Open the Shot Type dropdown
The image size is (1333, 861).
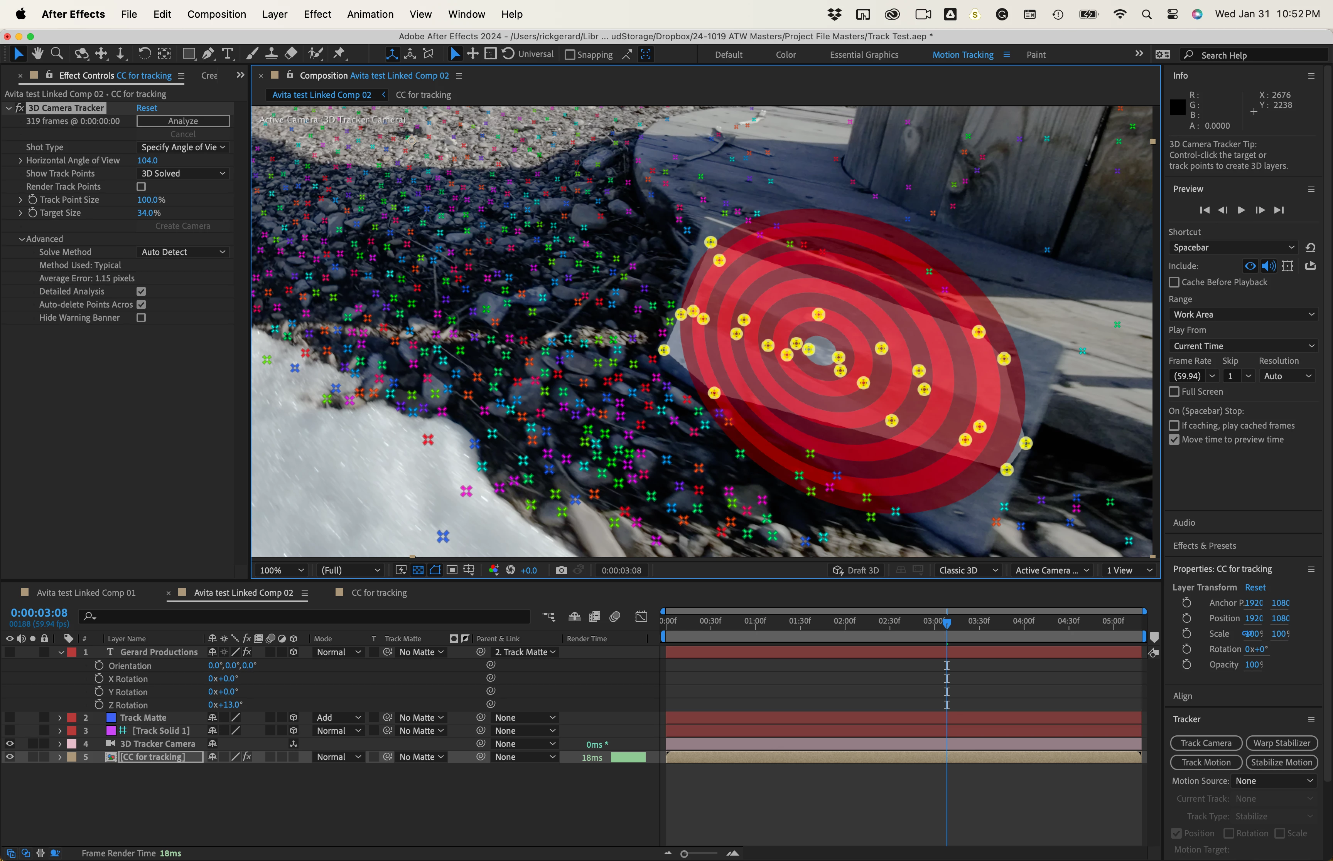[183, 147]
